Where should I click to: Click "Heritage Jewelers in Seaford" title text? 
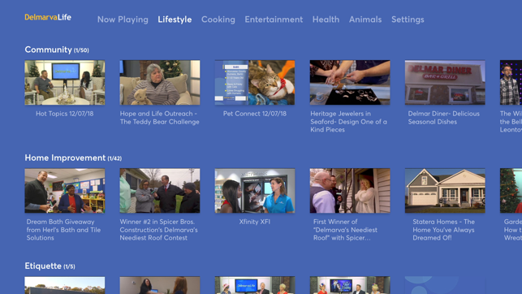pyautogui.click(x=348, y=122)
